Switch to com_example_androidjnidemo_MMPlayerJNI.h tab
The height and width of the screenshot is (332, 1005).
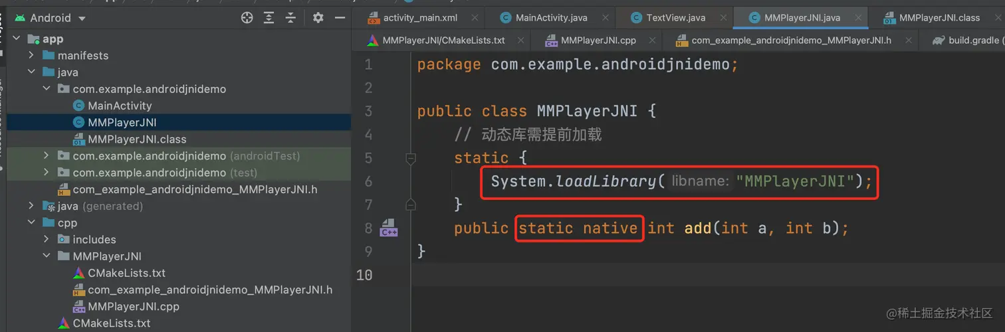point(791,41)
